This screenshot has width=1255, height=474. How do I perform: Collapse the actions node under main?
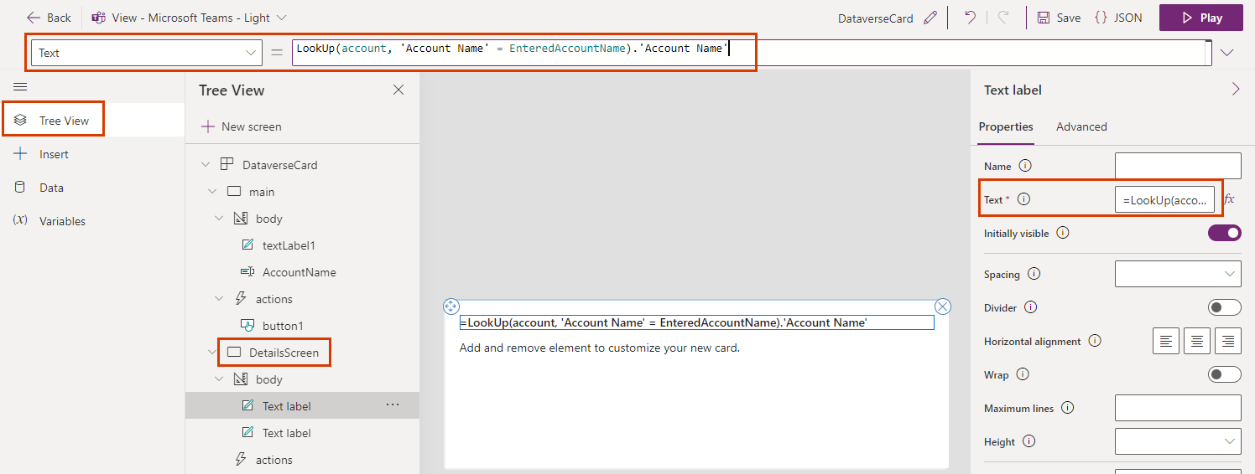pyautogui.click(x=219, y=299)
